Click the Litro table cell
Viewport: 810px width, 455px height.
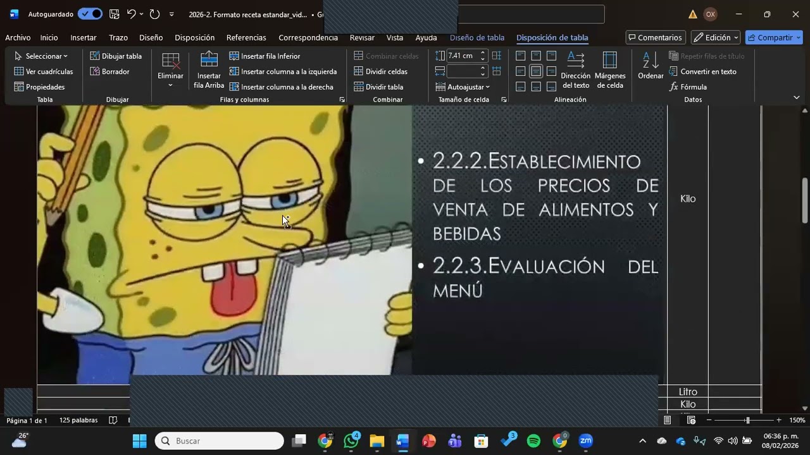[688, 392]
